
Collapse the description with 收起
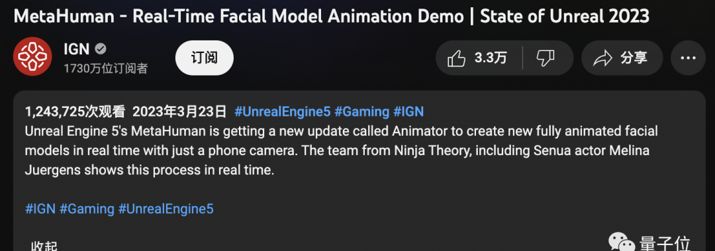pyautogui.click(x=44, y=247)
